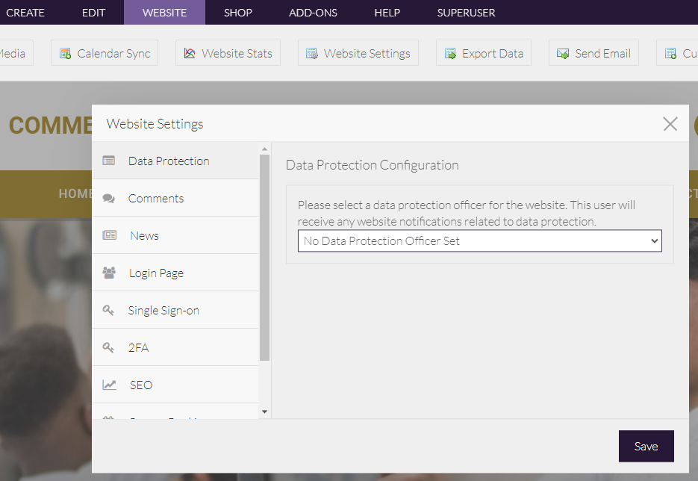Click the Website Stats chart icon
The width and height of the screenshot is (698, 481).
[190, 54]
